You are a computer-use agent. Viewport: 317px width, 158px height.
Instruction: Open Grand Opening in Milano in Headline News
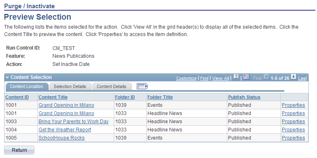click(x=66, y=113)
